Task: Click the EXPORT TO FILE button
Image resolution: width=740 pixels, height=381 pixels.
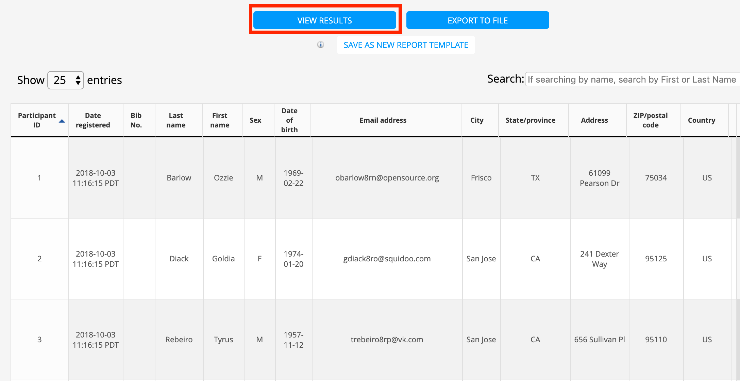Action: 477,20
